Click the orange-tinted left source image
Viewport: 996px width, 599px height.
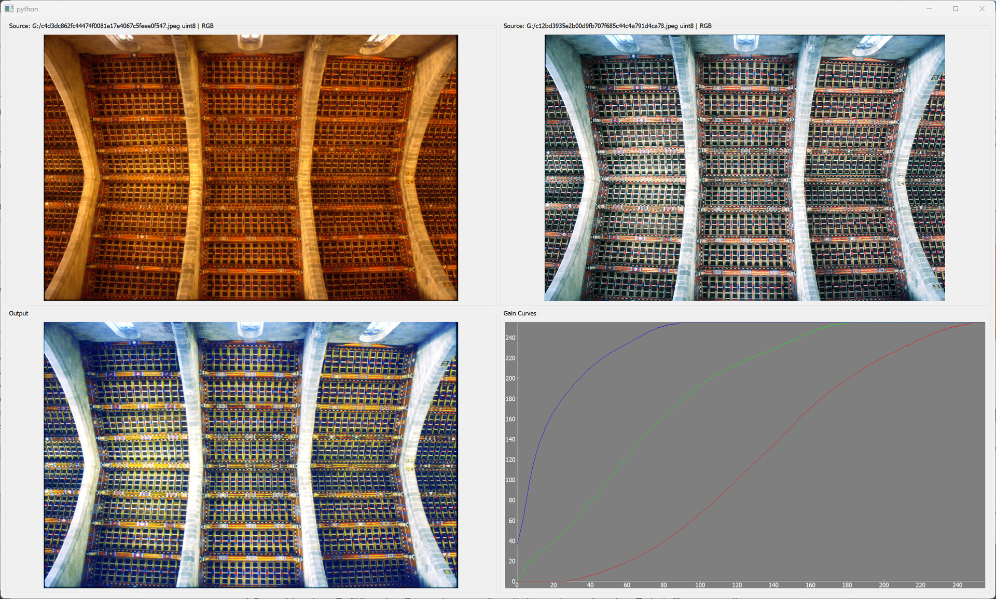251,168
